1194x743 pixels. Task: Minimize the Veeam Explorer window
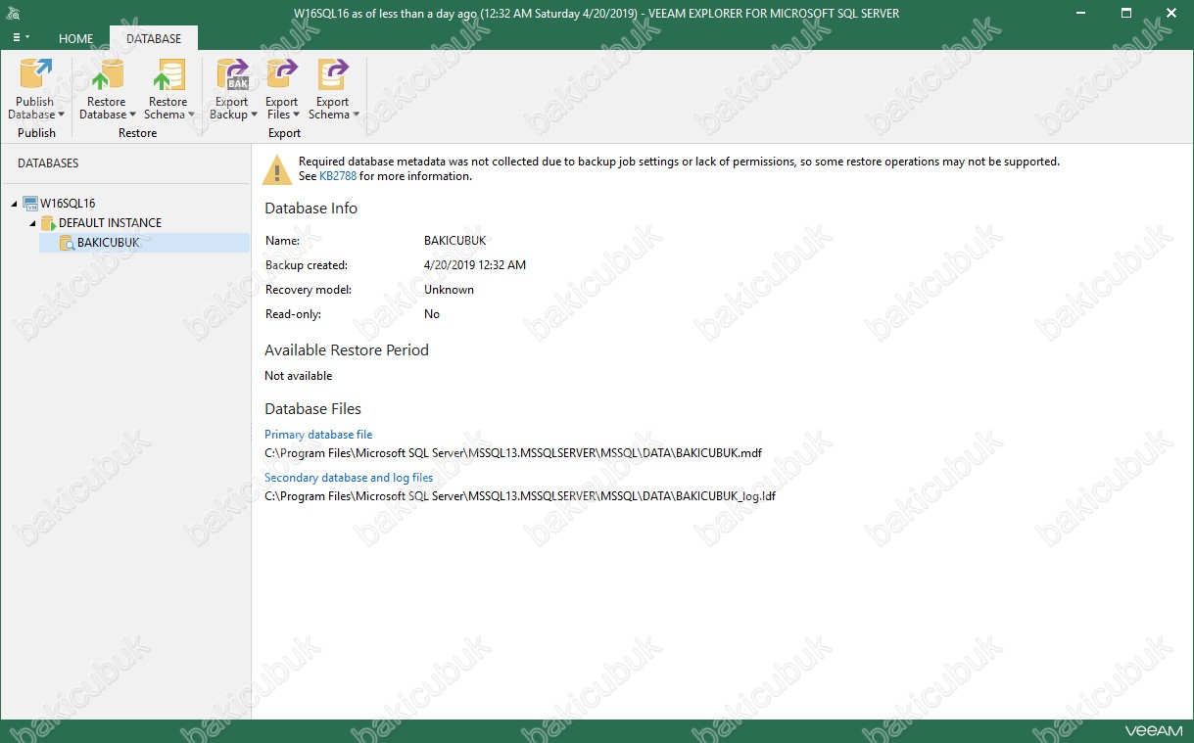[x=1082, y=13]
